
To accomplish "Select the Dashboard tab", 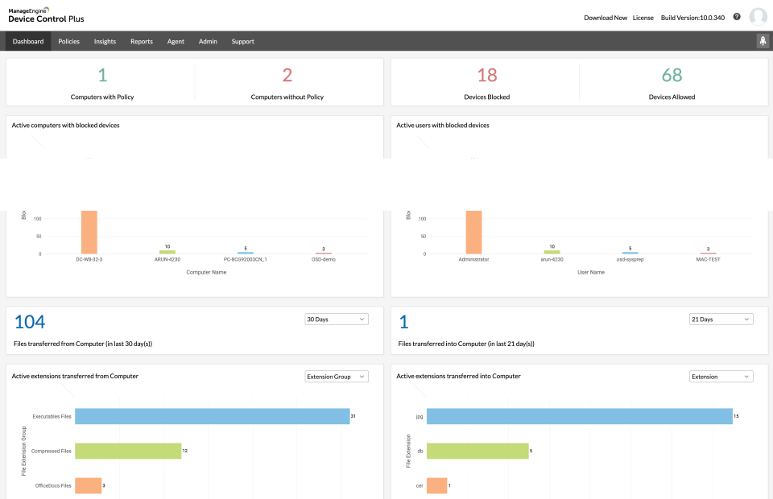I will [27, 41].
